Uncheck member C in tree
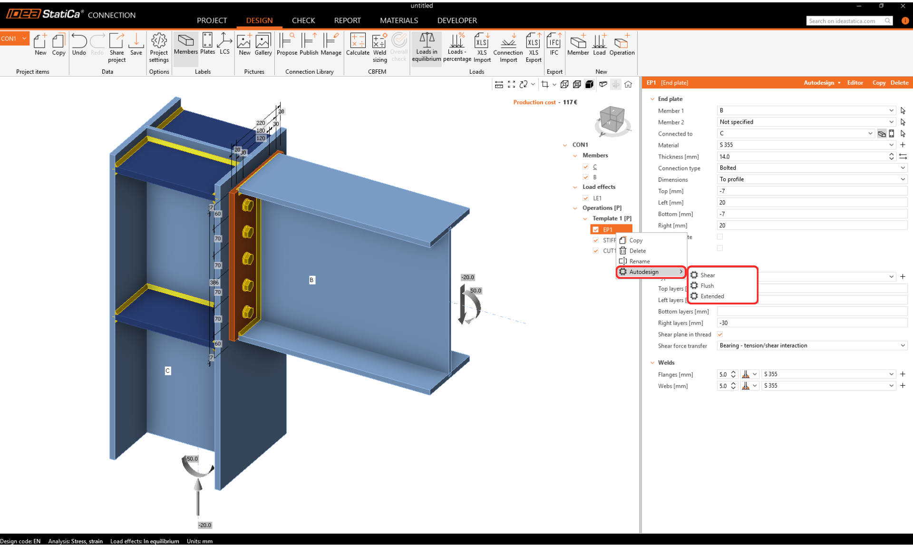This screenshot has height=547, width=913. (x=586, y=166)
